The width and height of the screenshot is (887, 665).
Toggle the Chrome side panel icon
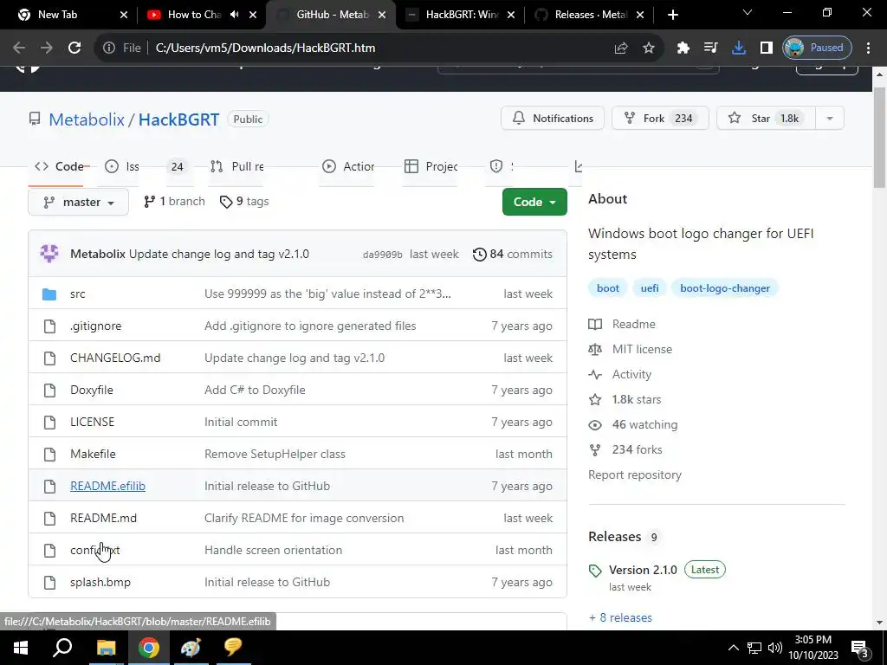(x=766, y=48)
